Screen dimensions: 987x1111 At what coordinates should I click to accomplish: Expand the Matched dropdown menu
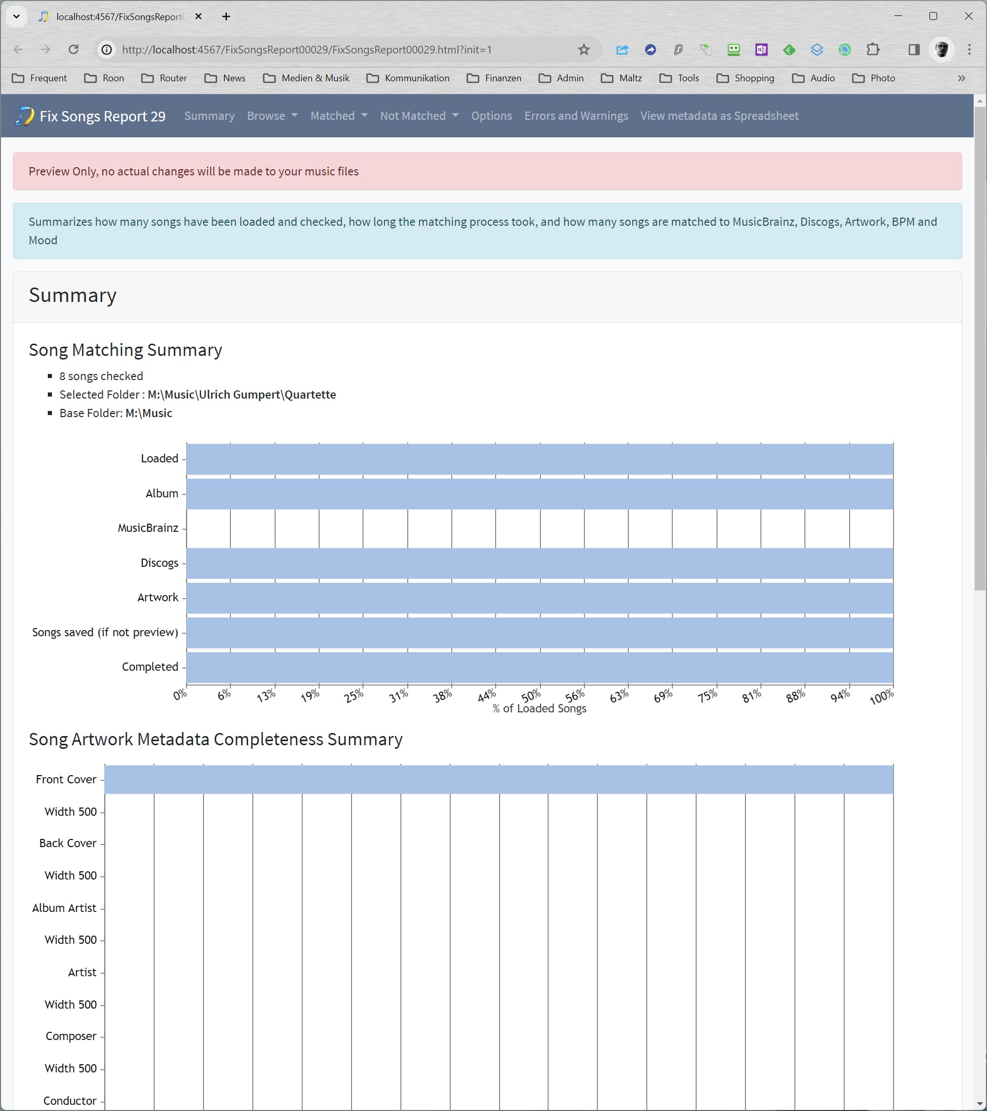coord(338,116)
